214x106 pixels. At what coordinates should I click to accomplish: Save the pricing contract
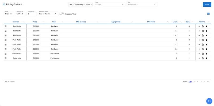(207, 5)
